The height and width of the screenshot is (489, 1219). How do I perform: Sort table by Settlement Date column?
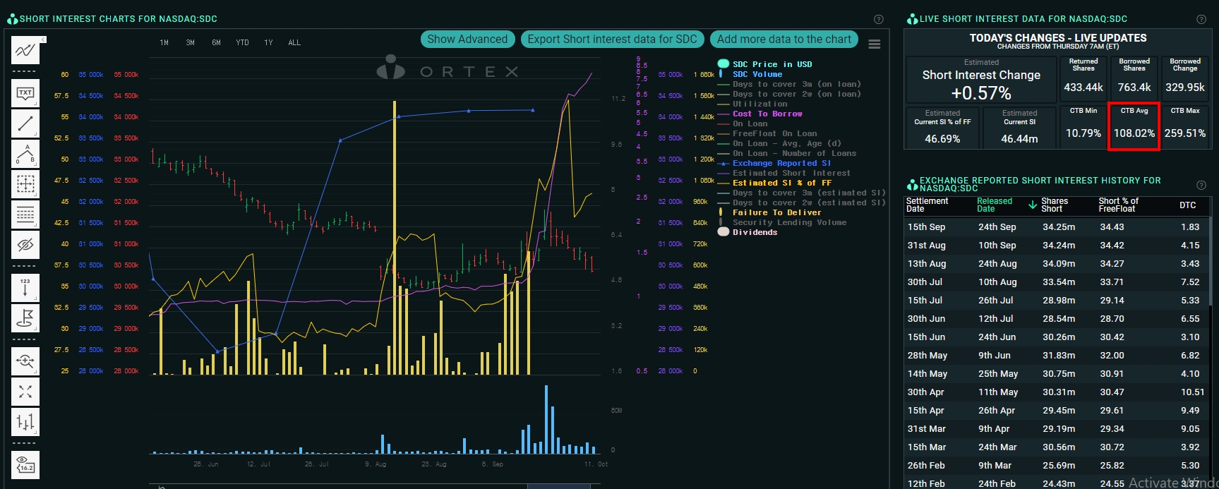click(x=927, y=205)
